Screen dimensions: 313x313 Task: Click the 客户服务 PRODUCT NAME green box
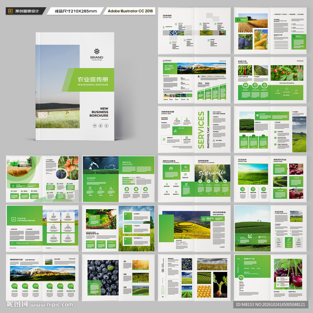click(x=170, y=68)
